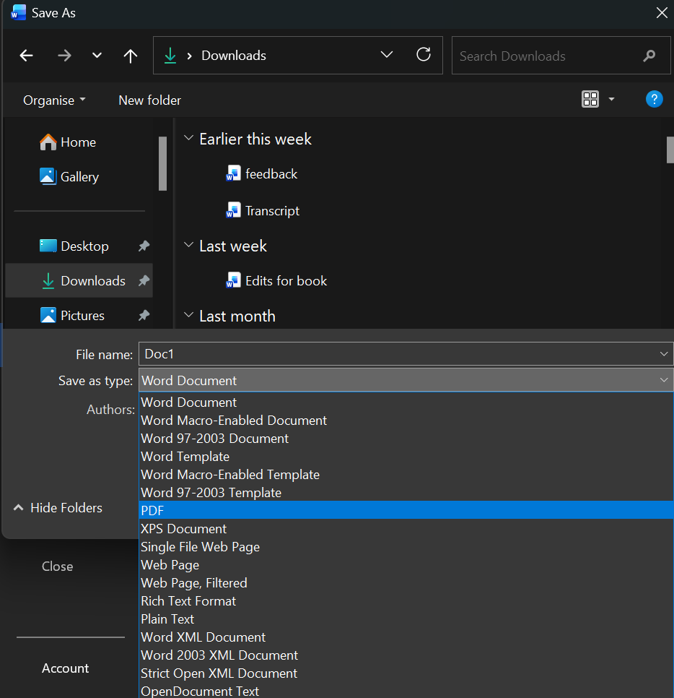Expand the Last month group
This screenshot has height=698, width=674.
coord(188,316)
